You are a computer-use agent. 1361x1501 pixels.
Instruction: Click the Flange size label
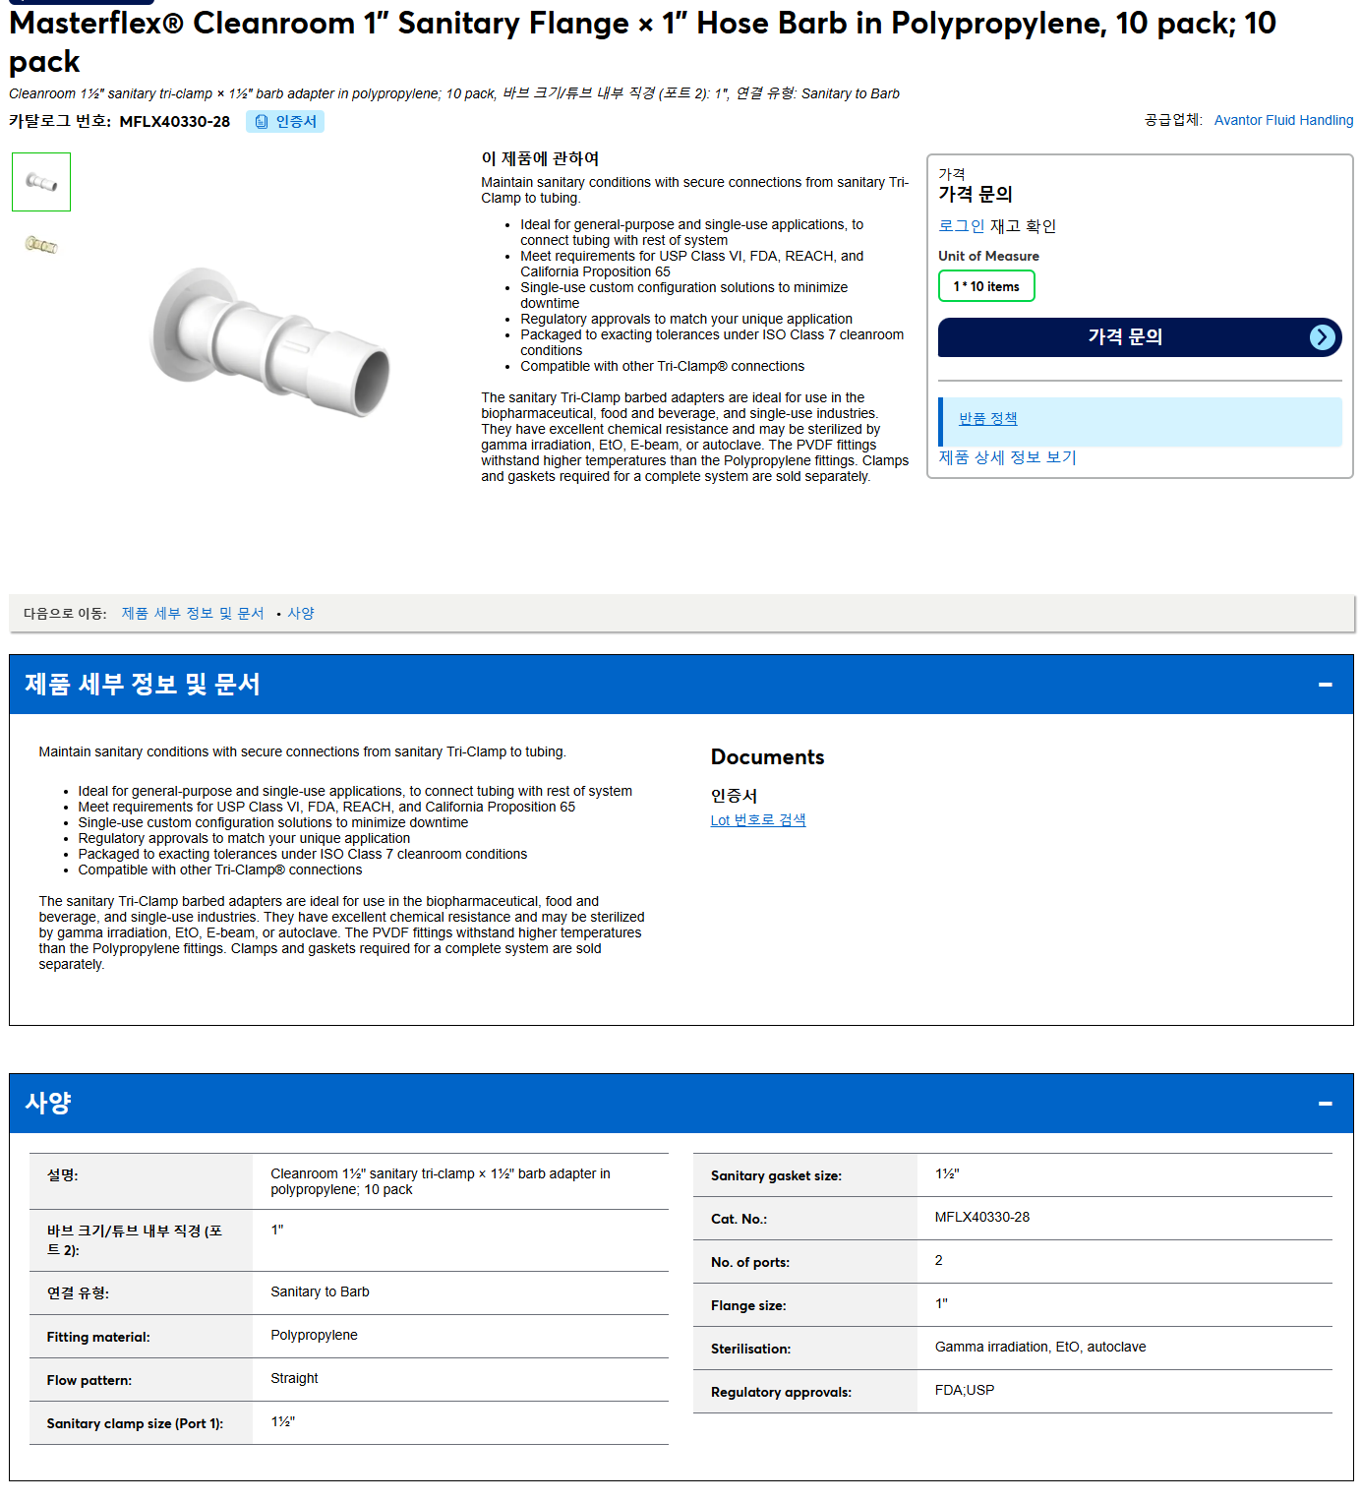pyautogui.click(x=748, y=1306)
